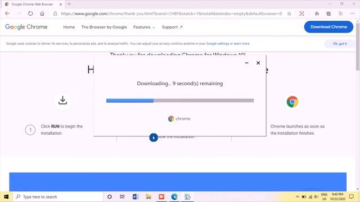
Task: Minimize the Chrome installer dialog
Action: coord(246,63)
